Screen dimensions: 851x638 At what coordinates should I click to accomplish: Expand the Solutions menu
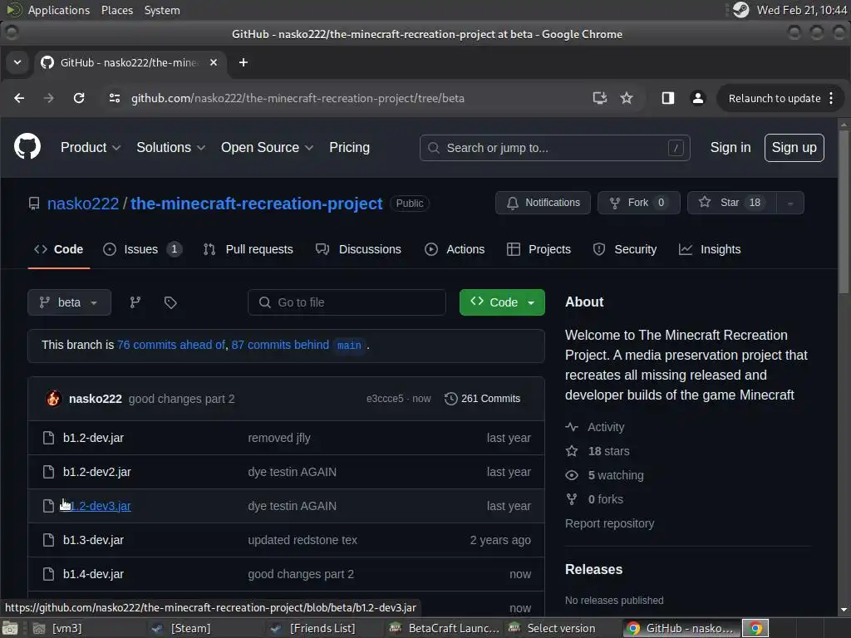(171, 148)
